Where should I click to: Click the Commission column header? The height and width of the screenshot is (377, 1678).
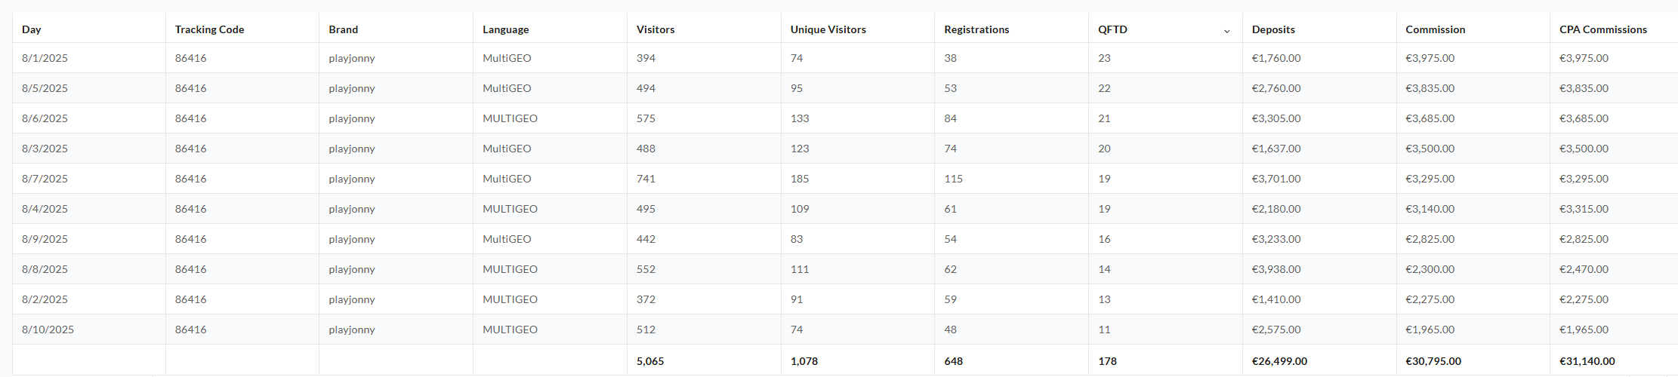[1435, 29]
